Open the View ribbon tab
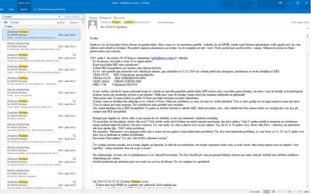 [x=11, y=9]
